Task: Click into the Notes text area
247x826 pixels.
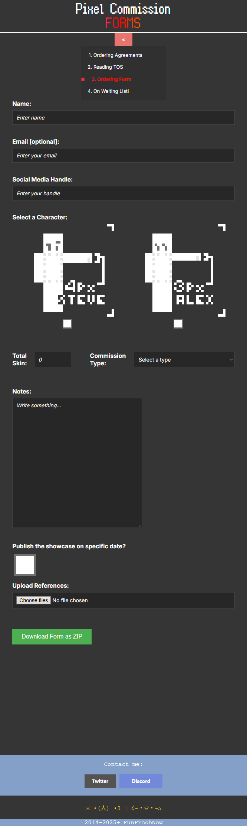Action: pyautogui.click(x=77, y=463)
